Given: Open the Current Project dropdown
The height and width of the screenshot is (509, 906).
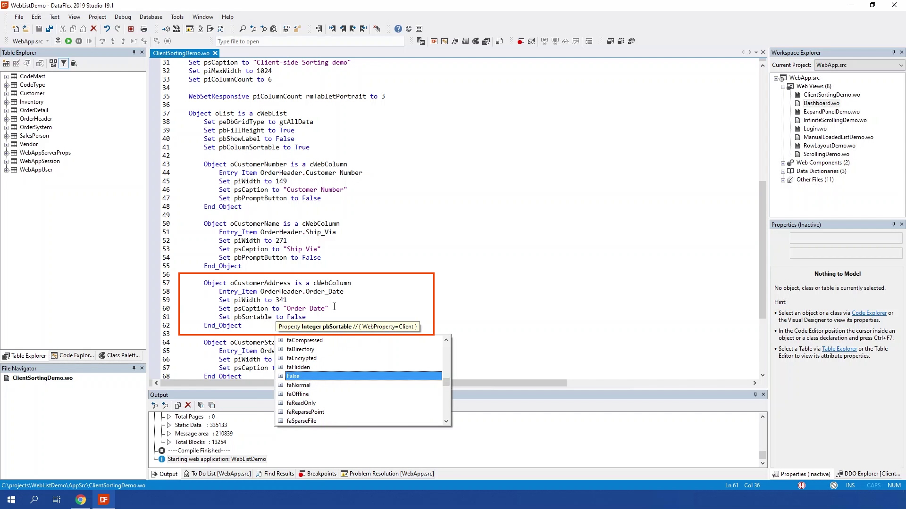Looking at the screenshot, I should (x=901, y=65).
